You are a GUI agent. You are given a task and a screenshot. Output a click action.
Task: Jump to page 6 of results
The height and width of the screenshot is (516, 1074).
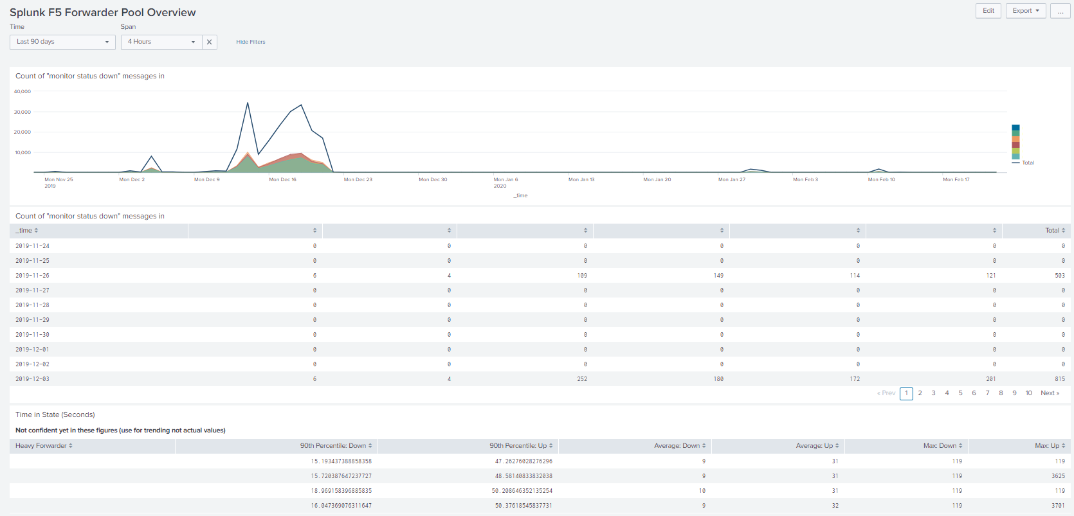pyautogui.click(x=974, y=393)
